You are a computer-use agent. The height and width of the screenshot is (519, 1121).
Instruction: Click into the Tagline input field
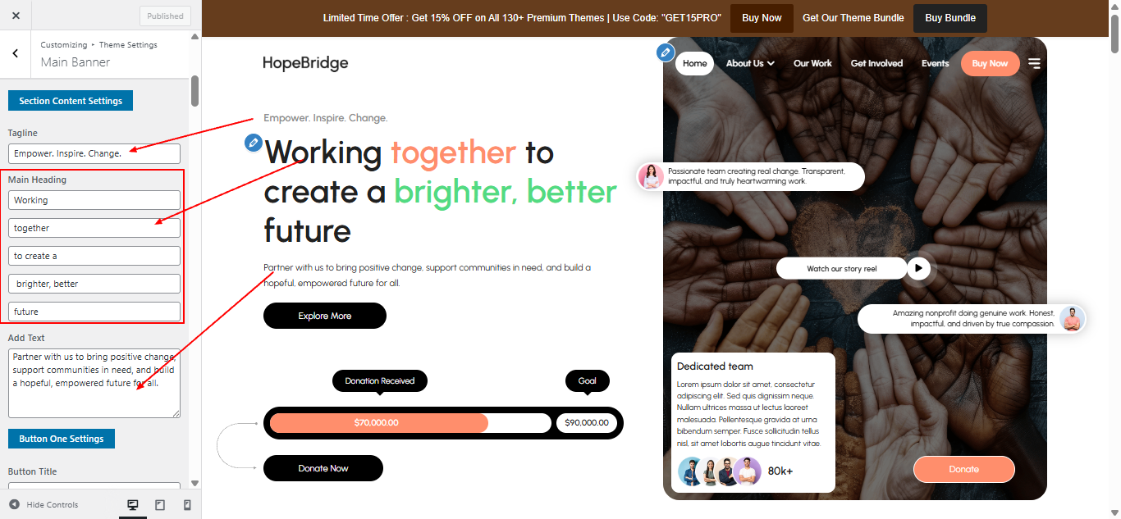click(94, 153)
